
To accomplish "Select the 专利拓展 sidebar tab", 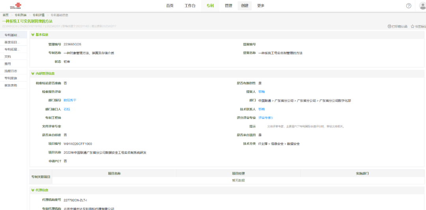I will pyautogui.click(x=13, y=49).
